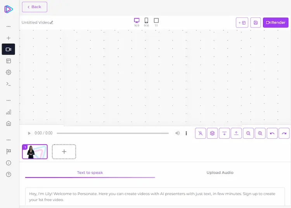The width and height of the screenshot is (291, 208).
Task: Click the Render button
Action: pyautogui.click(x=275, y=22)
